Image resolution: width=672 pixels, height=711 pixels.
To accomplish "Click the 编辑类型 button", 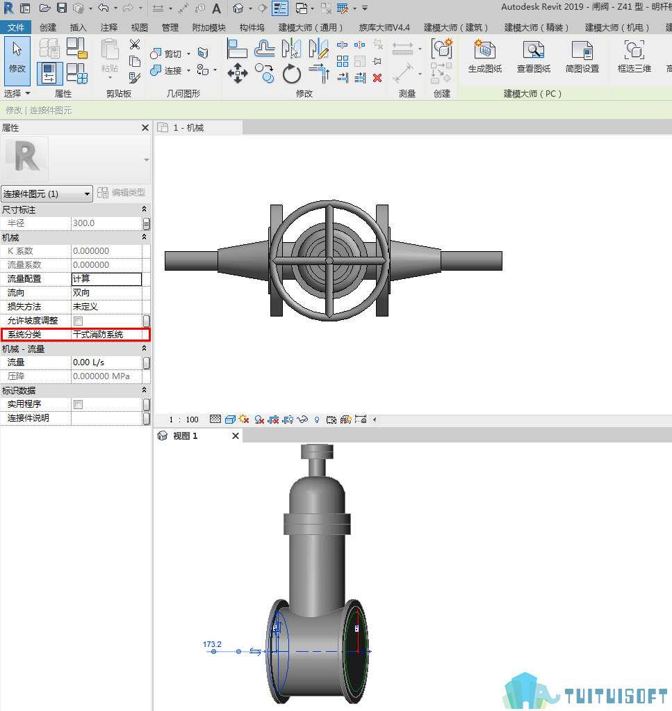I will point(122,193).
